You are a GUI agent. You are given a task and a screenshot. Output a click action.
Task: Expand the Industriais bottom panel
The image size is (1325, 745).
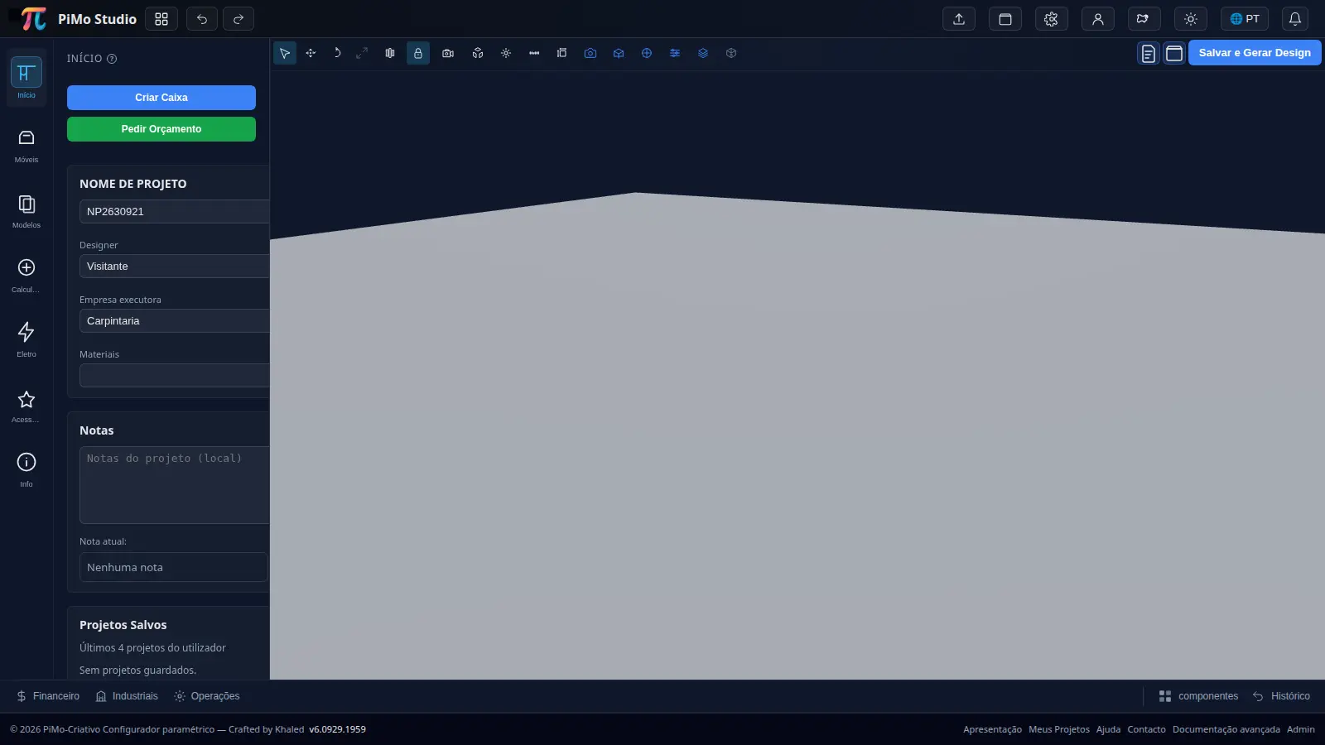pos(127,696)
